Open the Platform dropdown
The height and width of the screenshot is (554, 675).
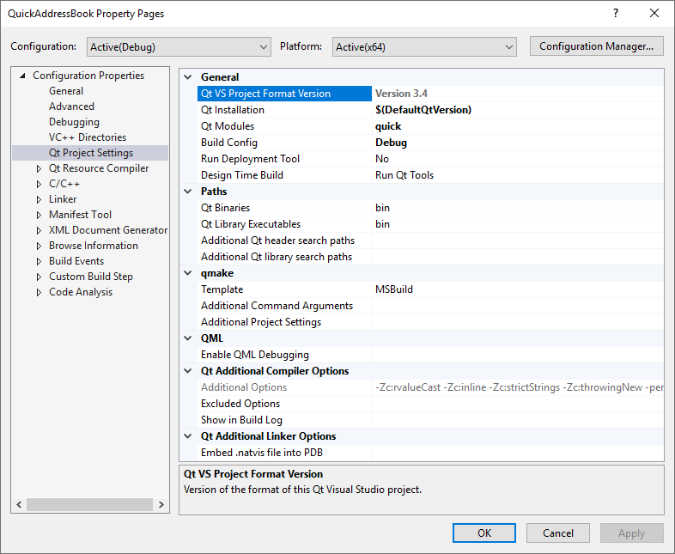coord(423,46)
